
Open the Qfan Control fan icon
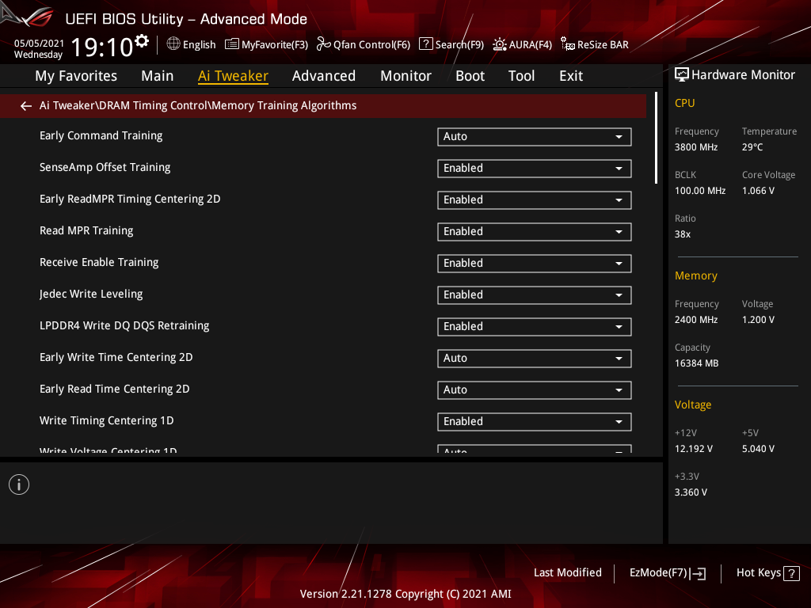(323, 44)
